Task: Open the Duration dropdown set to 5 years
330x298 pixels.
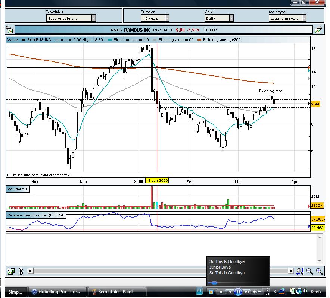Action: (155, 18)
